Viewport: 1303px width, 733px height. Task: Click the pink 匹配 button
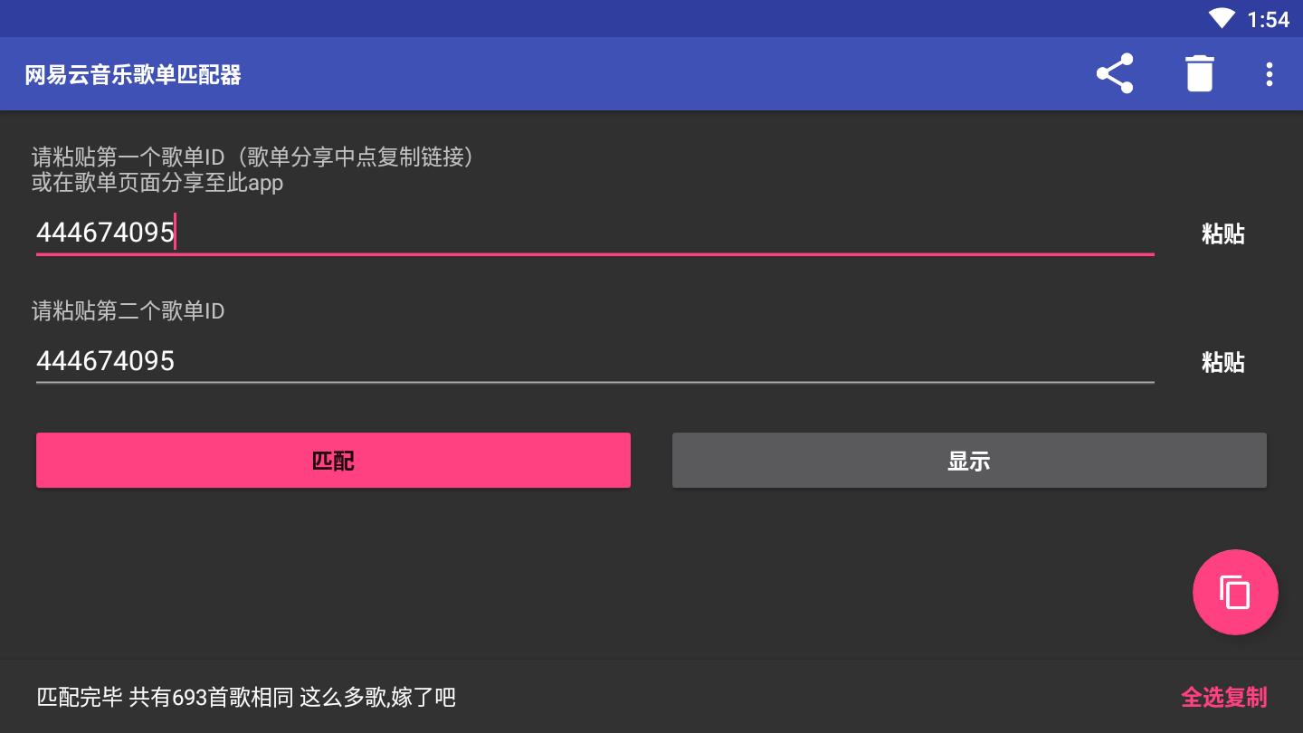tap(333, 461)
